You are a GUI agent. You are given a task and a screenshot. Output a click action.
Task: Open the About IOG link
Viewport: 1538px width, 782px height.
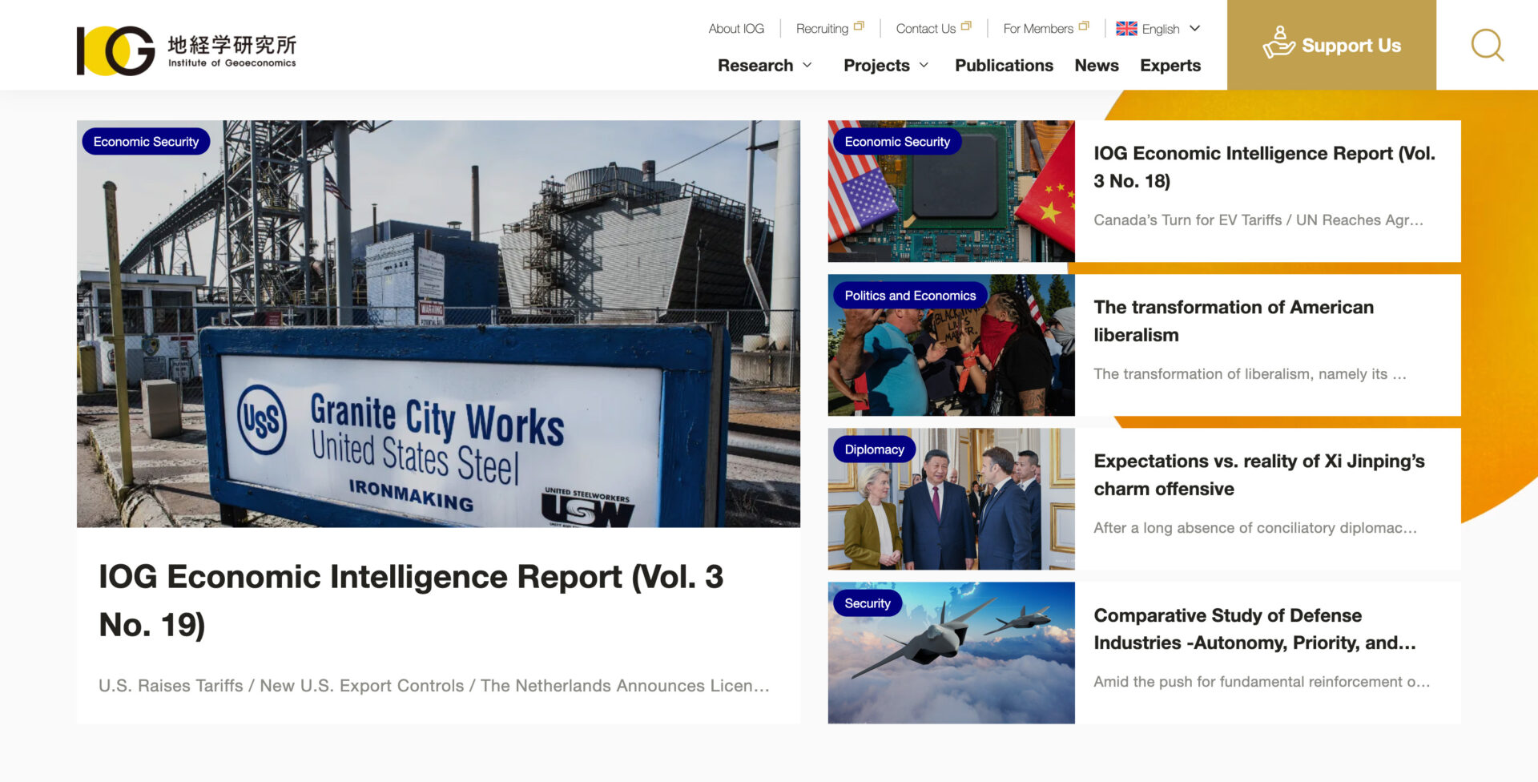click(x=736, y=29)
